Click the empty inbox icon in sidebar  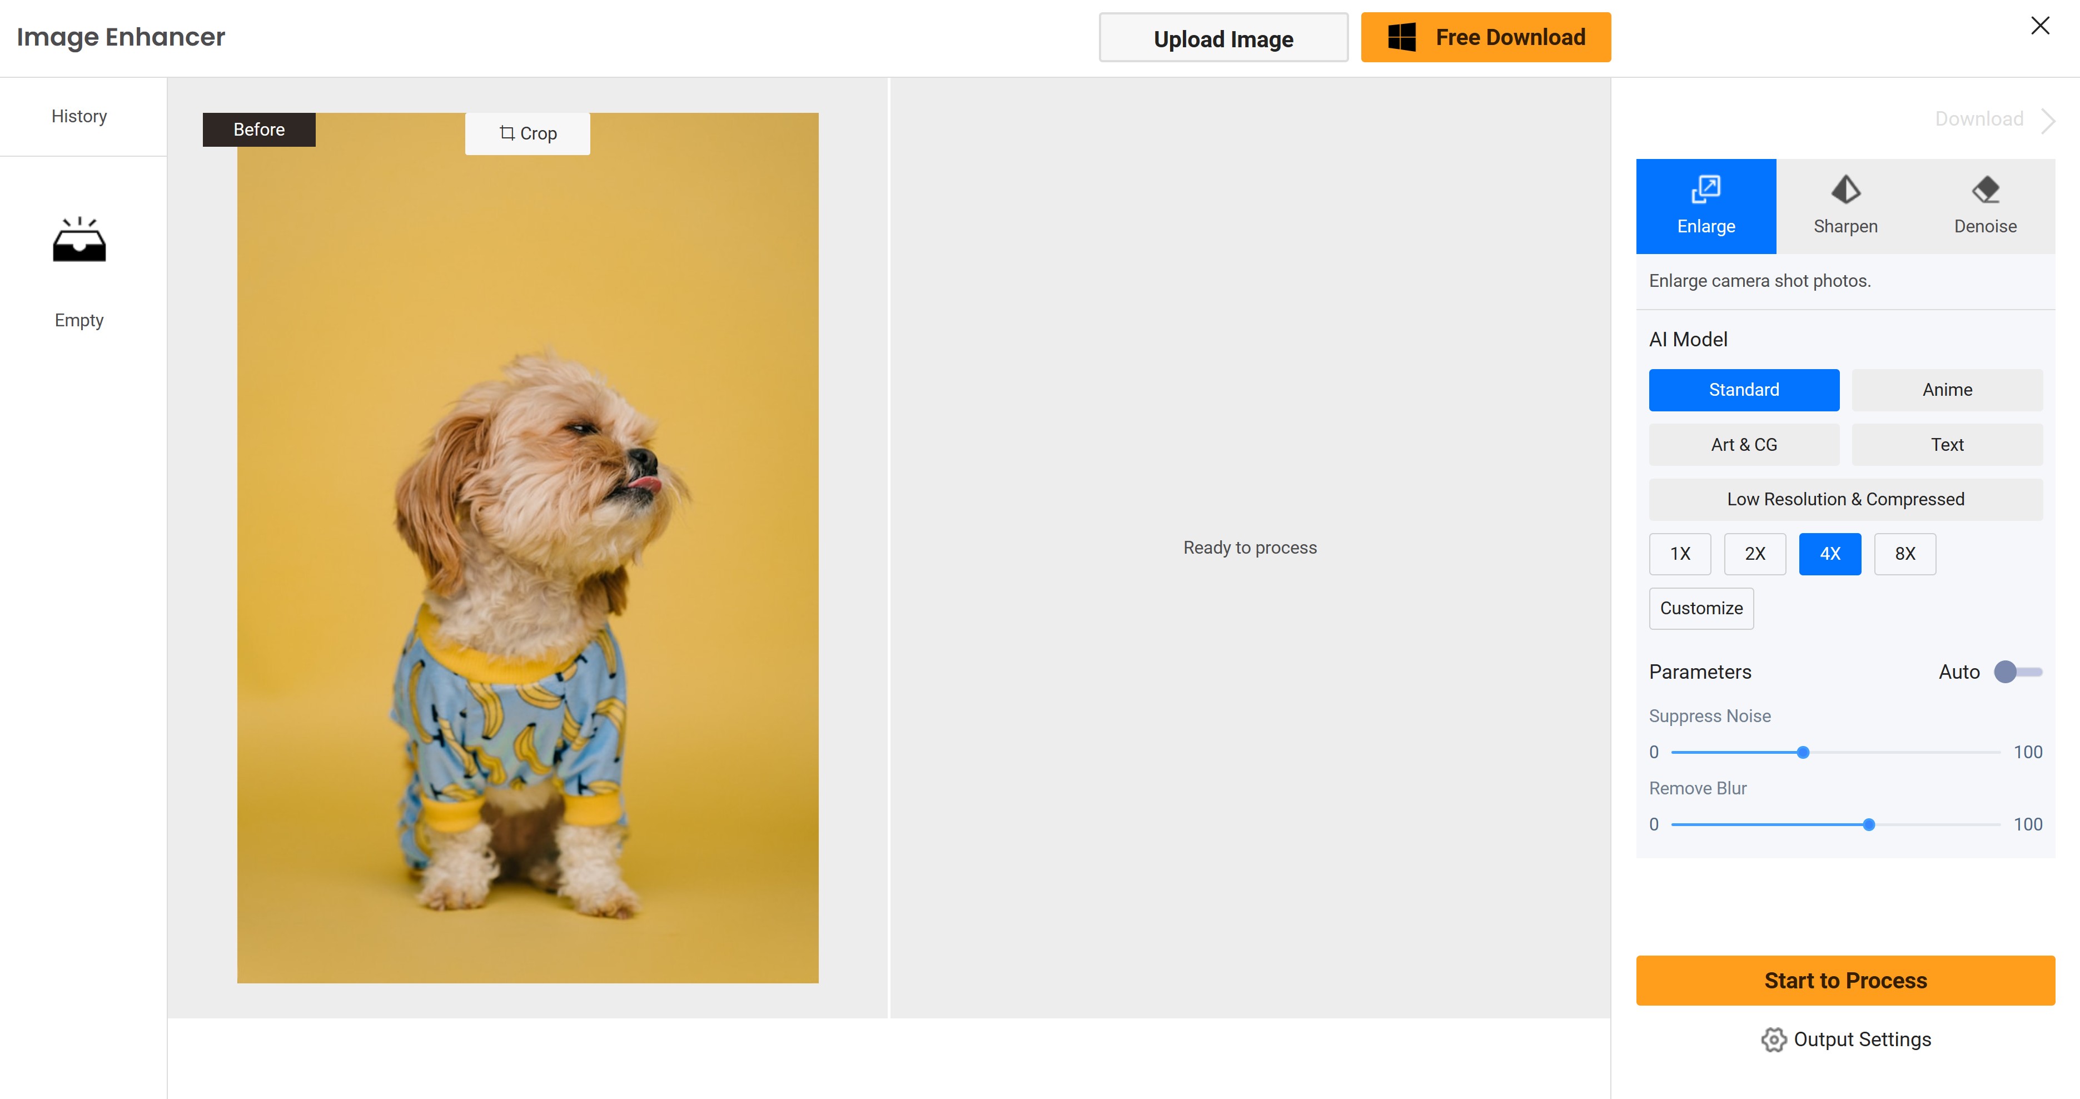[x=78, y=239]
